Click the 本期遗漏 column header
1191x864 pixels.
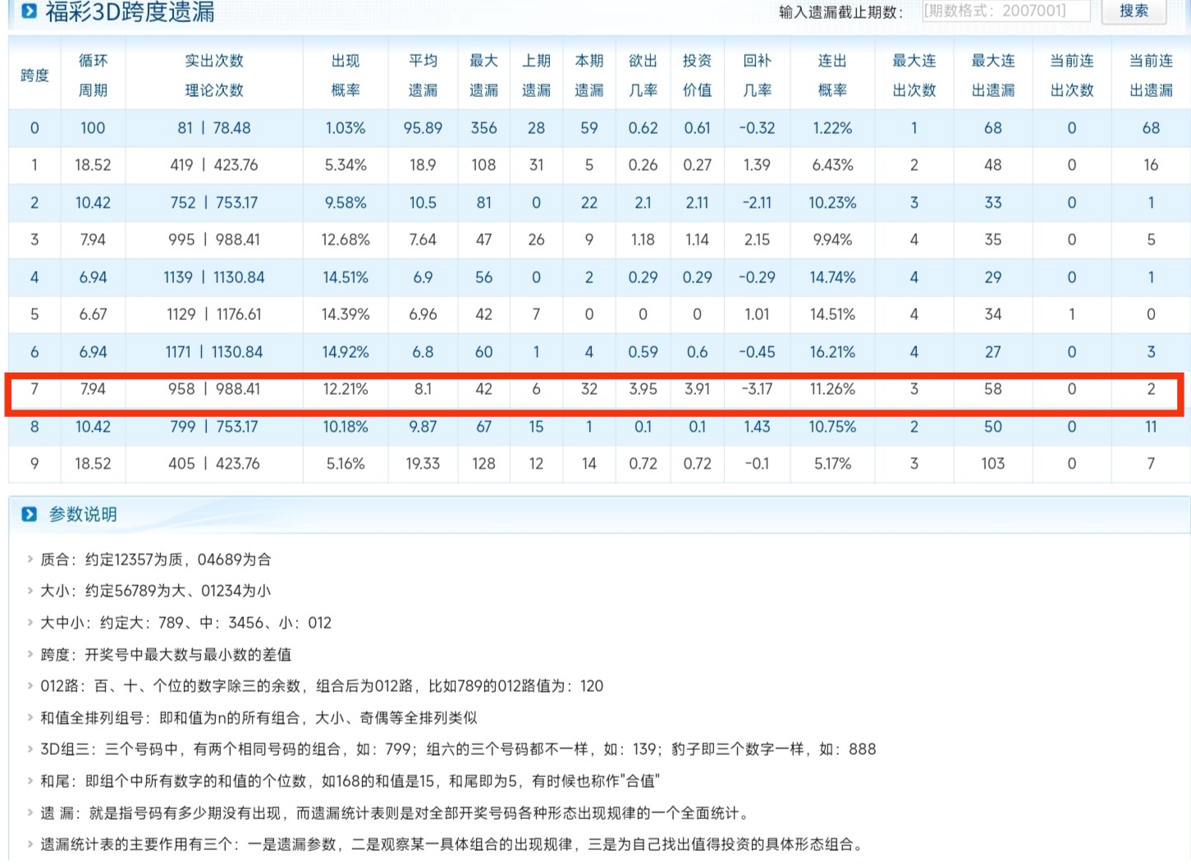tap(589, 75)
